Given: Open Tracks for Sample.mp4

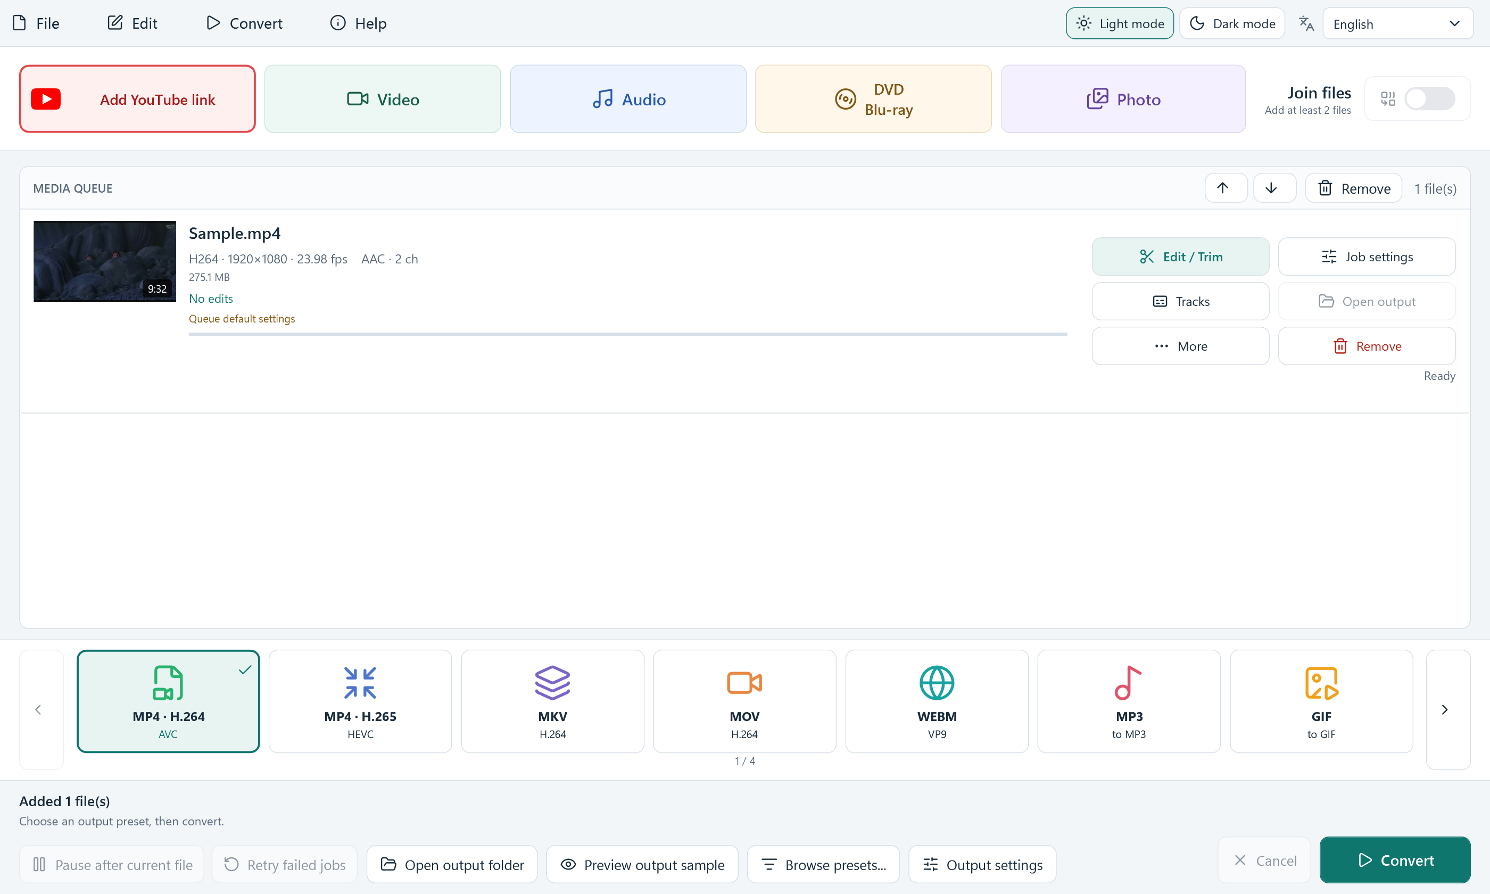Looking at the screenshot, I should pos(1180,301).
